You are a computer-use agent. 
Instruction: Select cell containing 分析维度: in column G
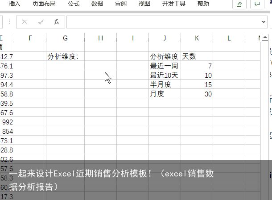[66, 56]
